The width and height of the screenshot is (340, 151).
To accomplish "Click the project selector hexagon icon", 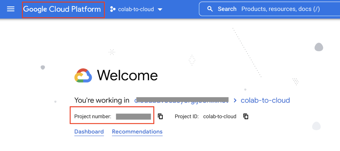I will (x=113, y=9).
